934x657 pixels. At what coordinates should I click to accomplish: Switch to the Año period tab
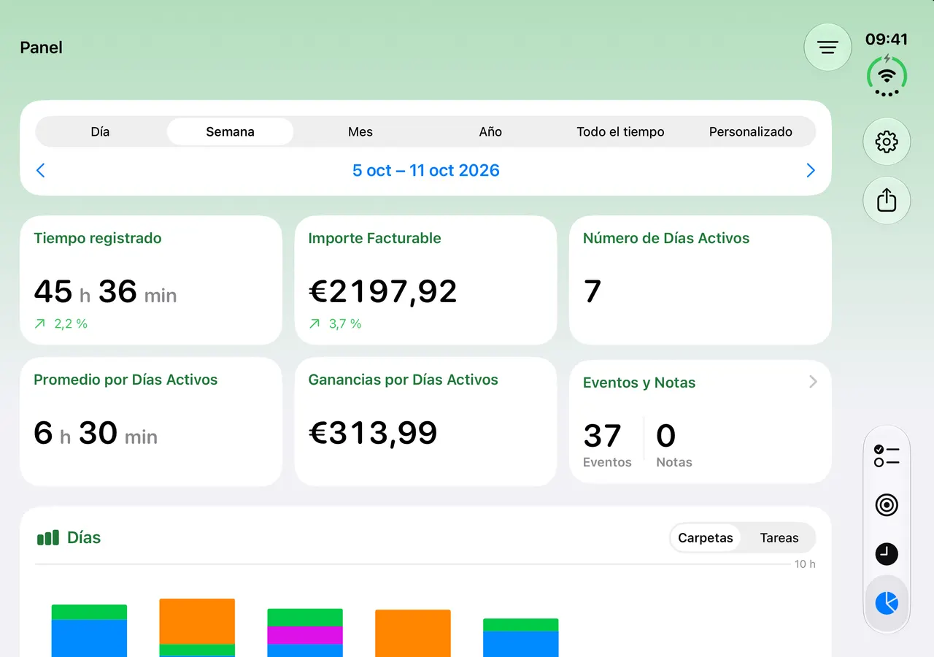point(490,132)
